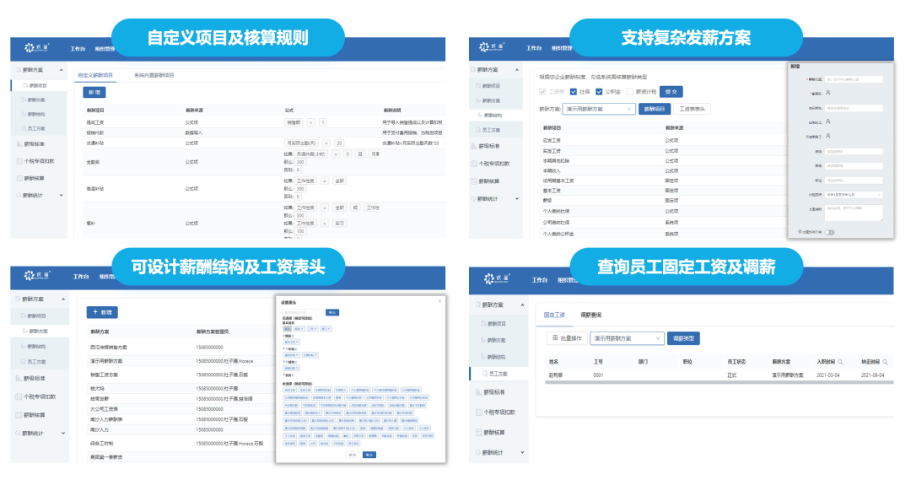This screenshot has height=480, width=911.
Task: Switch to 系统内置薪酬项目 tab
Action: point(154,75)
